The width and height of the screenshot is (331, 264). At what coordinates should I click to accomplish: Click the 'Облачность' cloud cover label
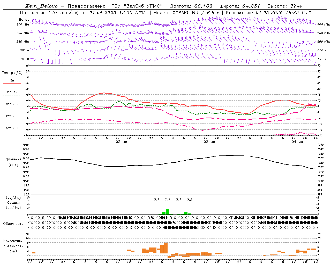point(13,224)
